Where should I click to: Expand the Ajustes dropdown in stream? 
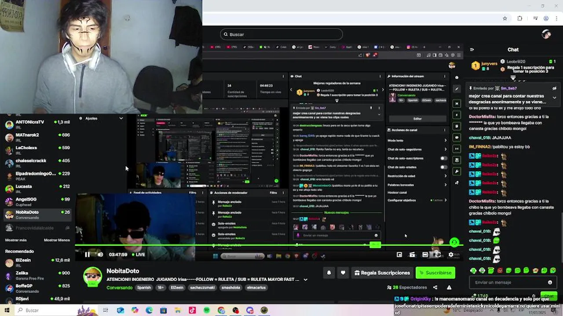click(121, 118)
